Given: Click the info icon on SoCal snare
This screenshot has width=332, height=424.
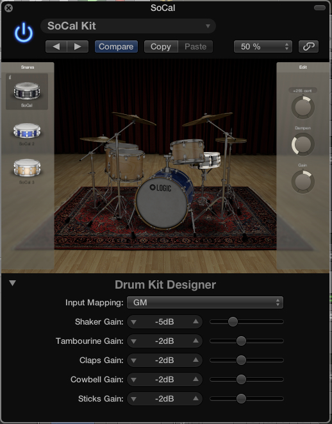Looking at the screenshot, I should click(10, 78).
